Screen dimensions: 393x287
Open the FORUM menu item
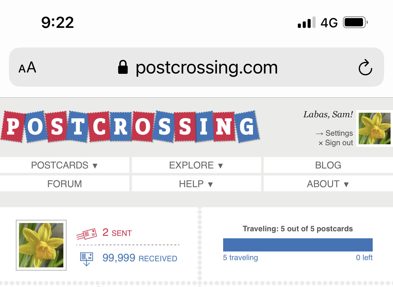pyautogui.click(x=65, y=184)
